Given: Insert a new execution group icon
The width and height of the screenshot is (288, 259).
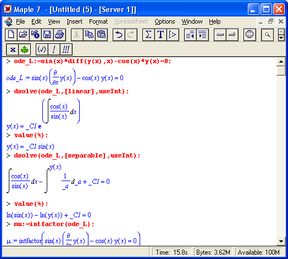Looking at the screenshot, I should [x=173, y=35].
